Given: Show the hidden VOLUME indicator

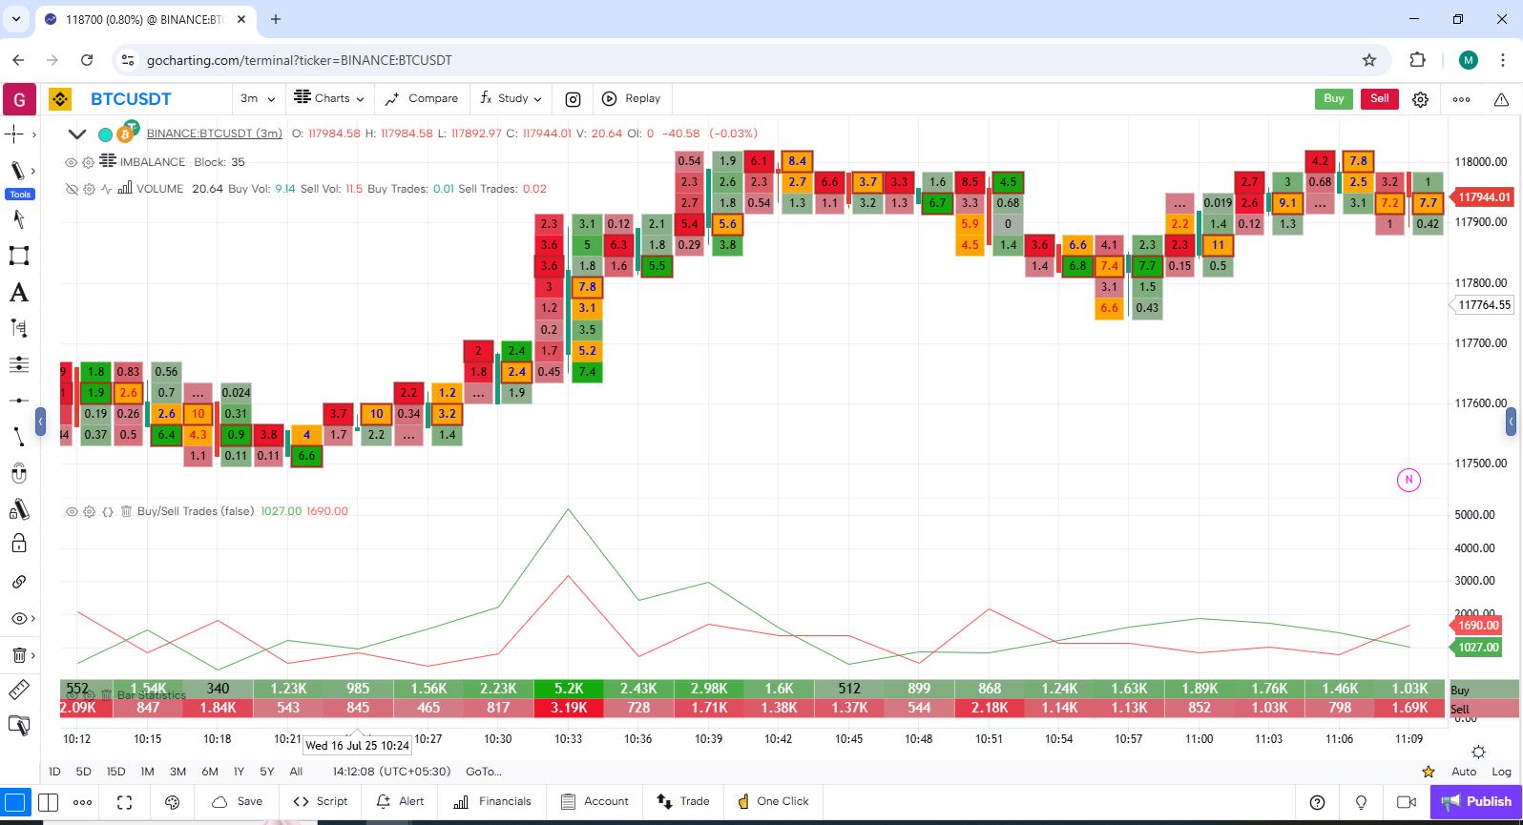Looking at the screenshot, I should point(71,189).
